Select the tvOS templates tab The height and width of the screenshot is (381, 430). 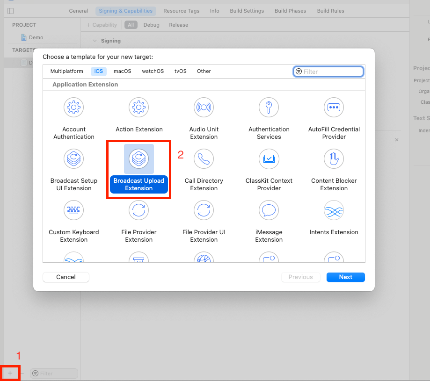(181, 71)
